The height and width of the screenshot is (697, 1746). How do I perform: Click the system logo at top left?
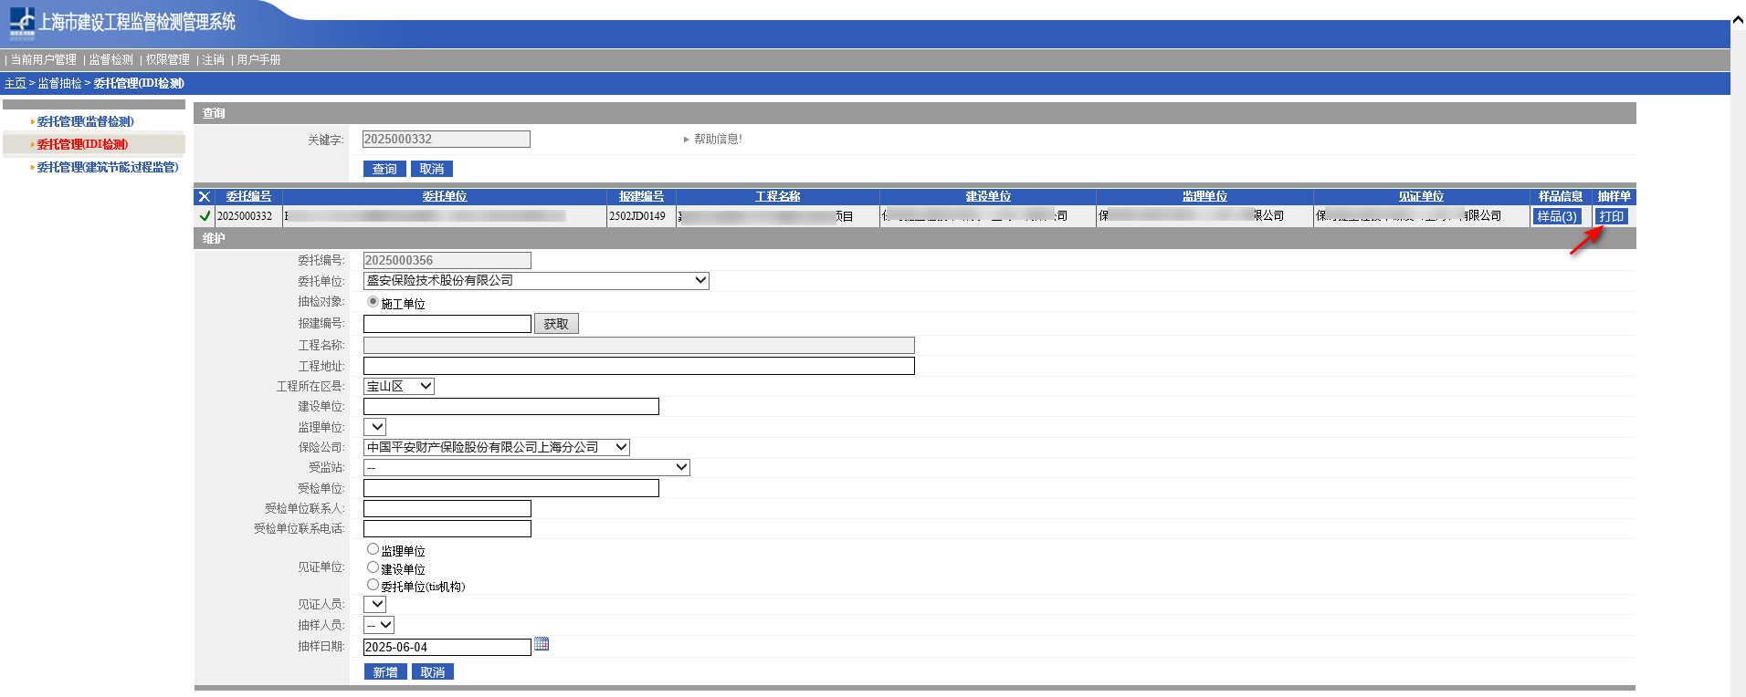click(x=22, y=23)
